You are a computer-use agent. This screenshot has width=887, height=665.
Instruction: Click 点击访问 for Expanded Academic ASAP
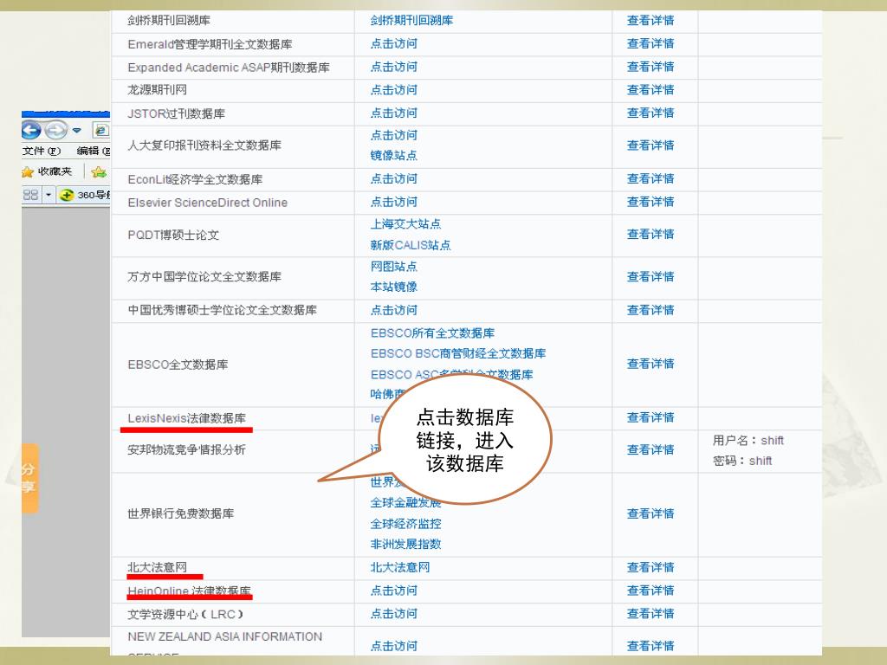coord(394,67)
